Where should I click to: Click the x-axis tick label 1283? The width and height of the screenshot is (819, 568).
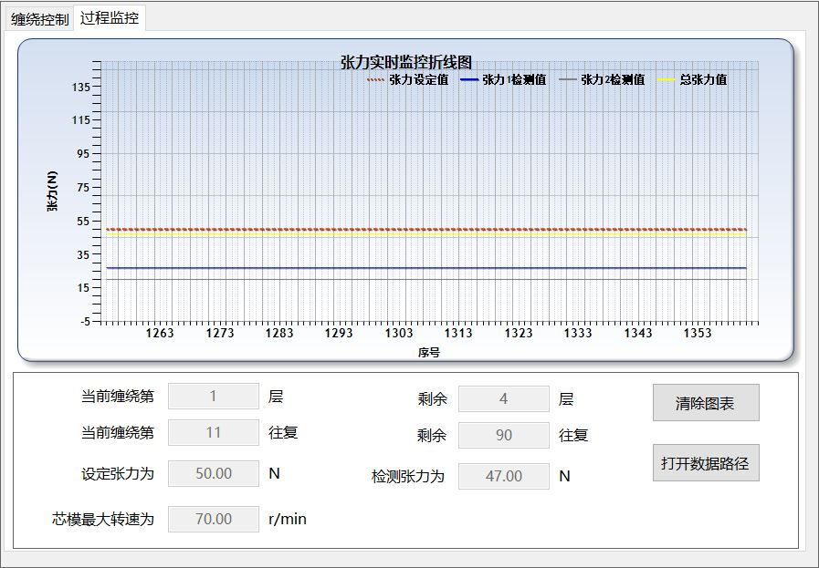click(279, 334)
